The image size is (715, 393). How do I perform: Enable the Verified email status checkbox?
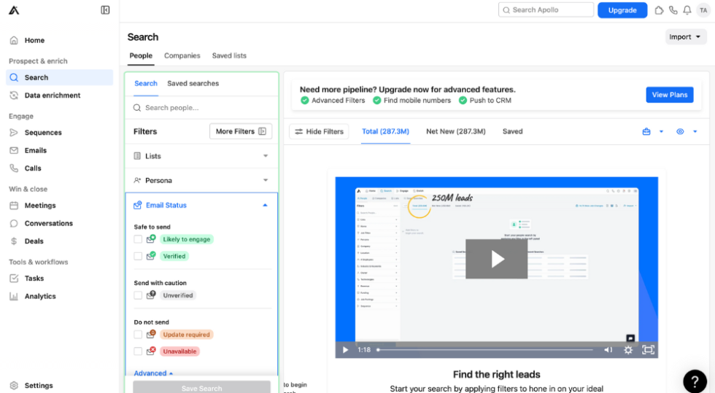pos(138,256)
